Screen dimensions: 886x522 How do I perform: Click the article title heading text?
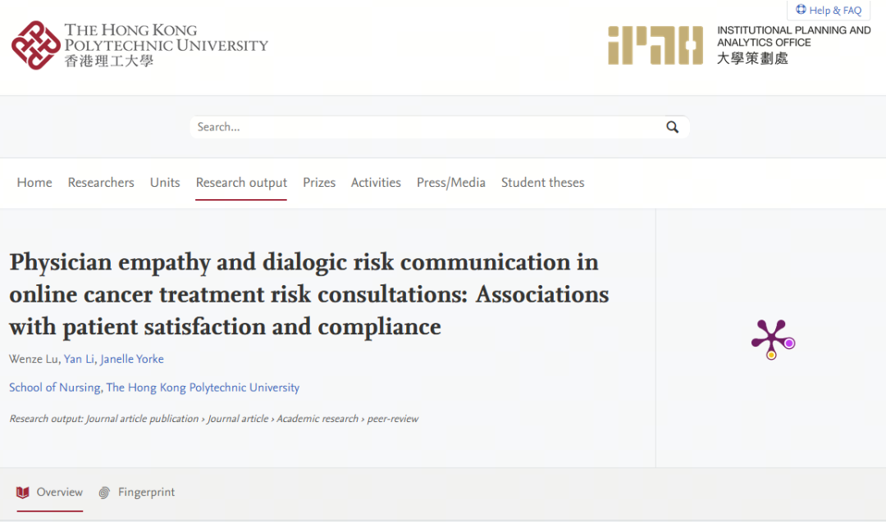pyautogui.click(x=309, y=294)
